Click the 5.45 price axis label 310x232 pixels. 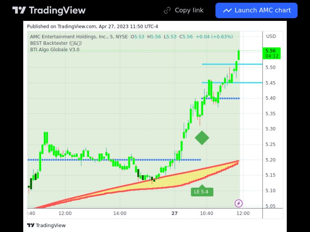point(270,83)
